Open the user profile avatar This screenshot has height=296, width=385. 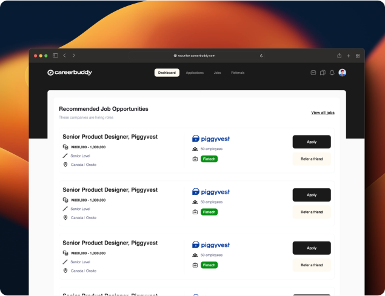click(x=343, y=73)
